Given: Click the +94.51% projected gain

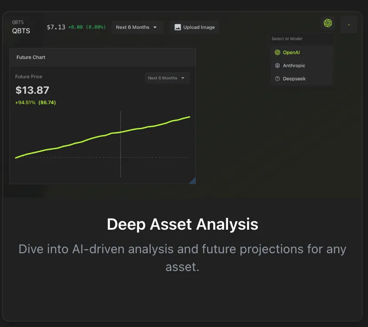Looking at the screenshot, I should click(x=25, y=103).
